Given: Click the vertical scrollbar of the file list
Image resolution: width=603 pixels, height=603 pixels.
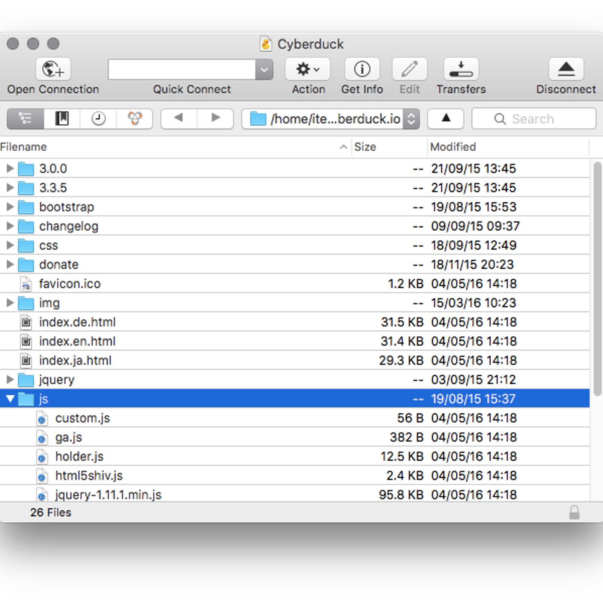Looking at the screenshot, I should point(597,279).
